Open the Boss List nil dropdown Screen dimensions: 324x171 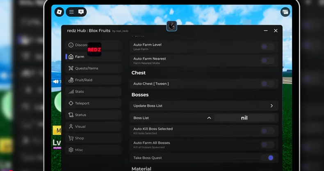pyautogui.click(x=244, y=118)
